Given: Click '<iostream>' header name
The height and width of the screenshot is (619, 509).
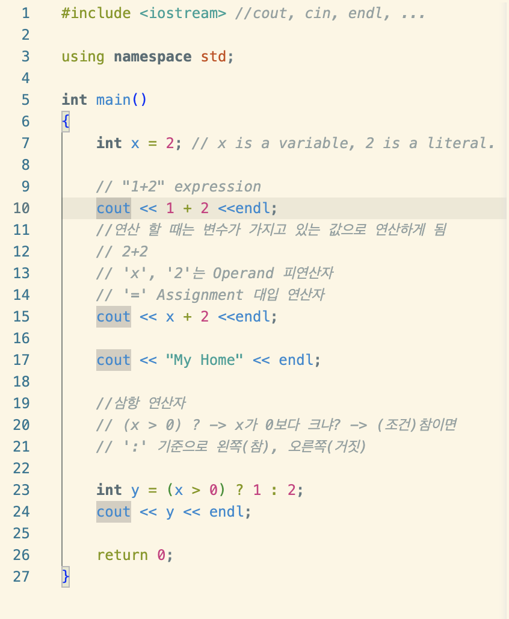Looking at the screenshot, I should [183, 13].
